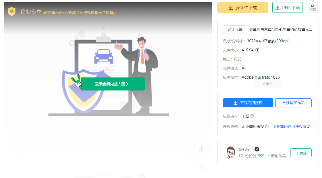Click the 设计元素 category tag

235,30
